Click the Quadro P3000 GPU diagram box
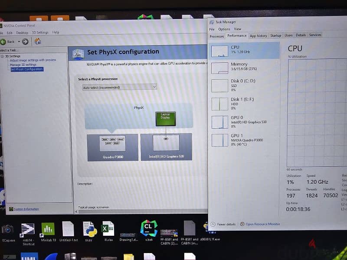 (x=113, y=147)
